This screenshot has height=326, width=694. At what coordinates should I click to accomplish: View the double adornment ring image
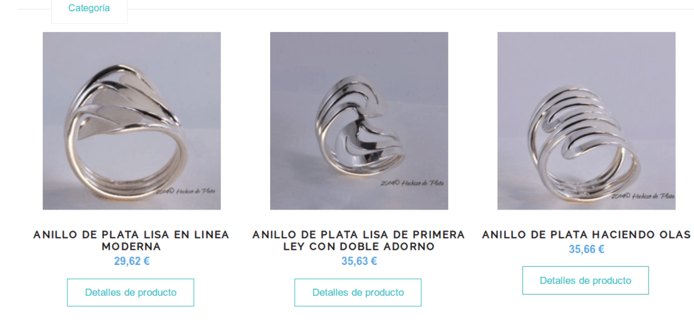click(359, 121)
